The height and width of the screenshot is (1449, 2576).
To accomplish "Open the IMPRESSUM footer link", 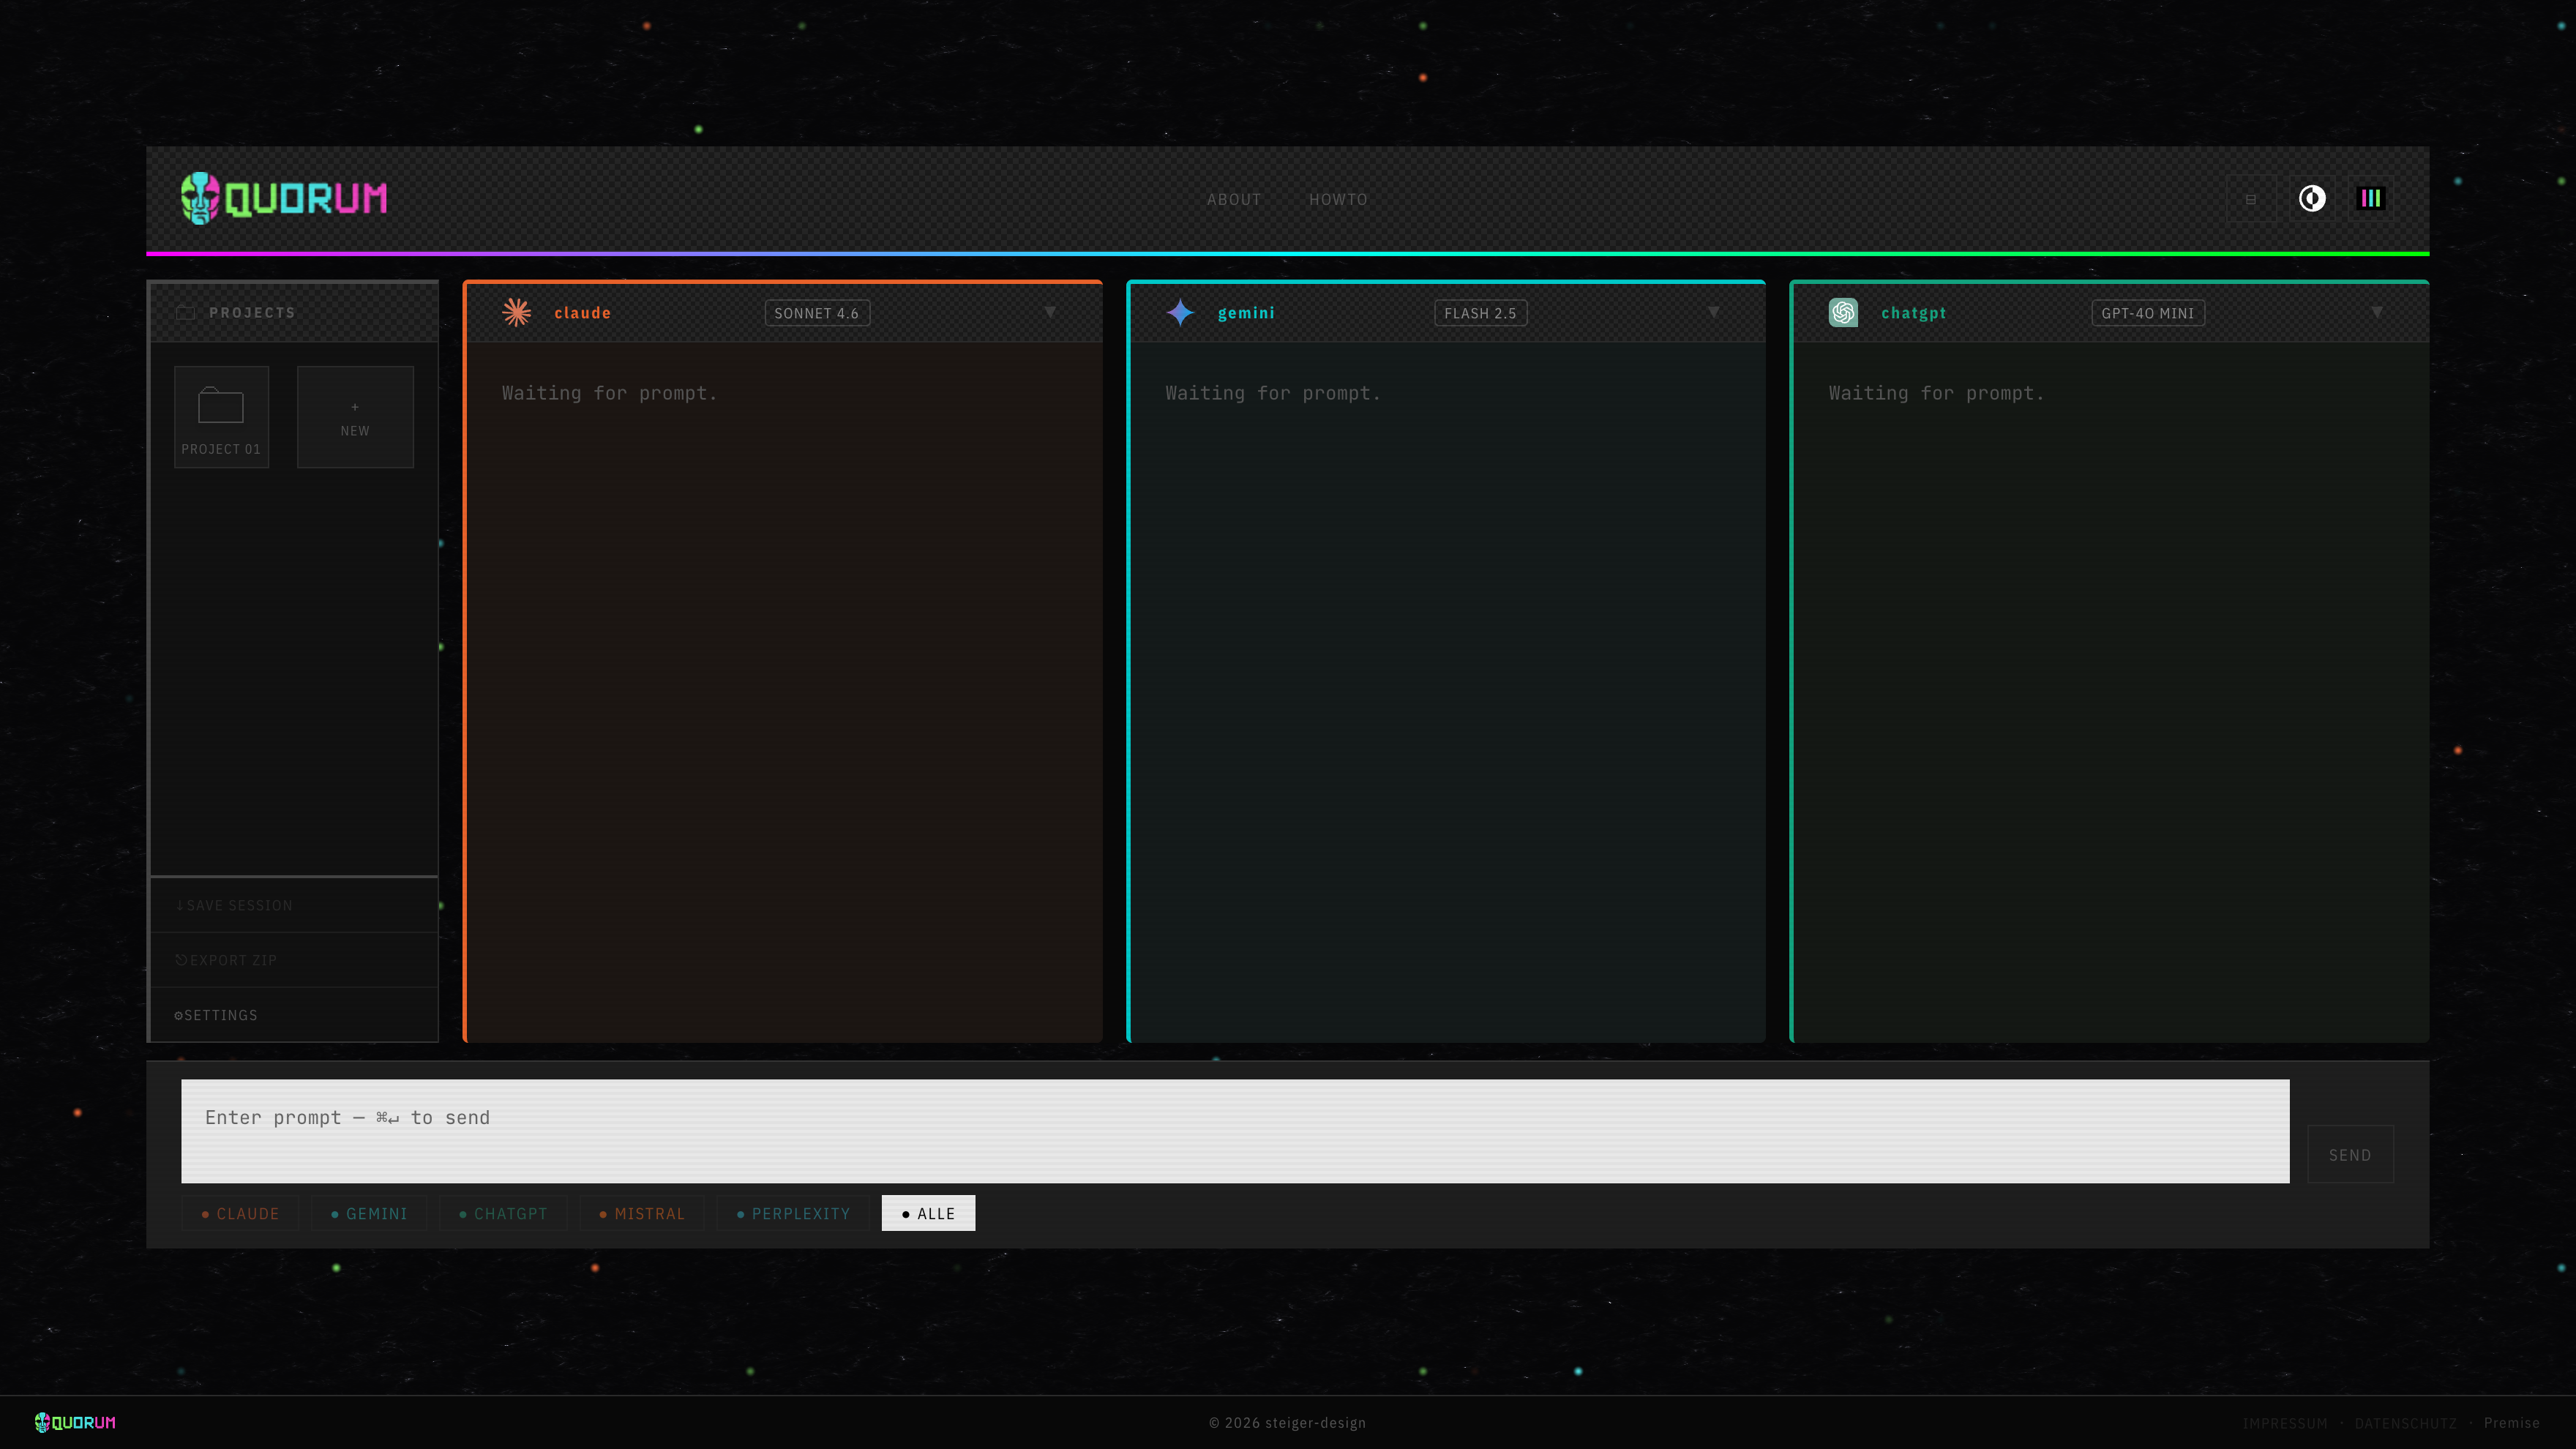I will (2285, 1423).
